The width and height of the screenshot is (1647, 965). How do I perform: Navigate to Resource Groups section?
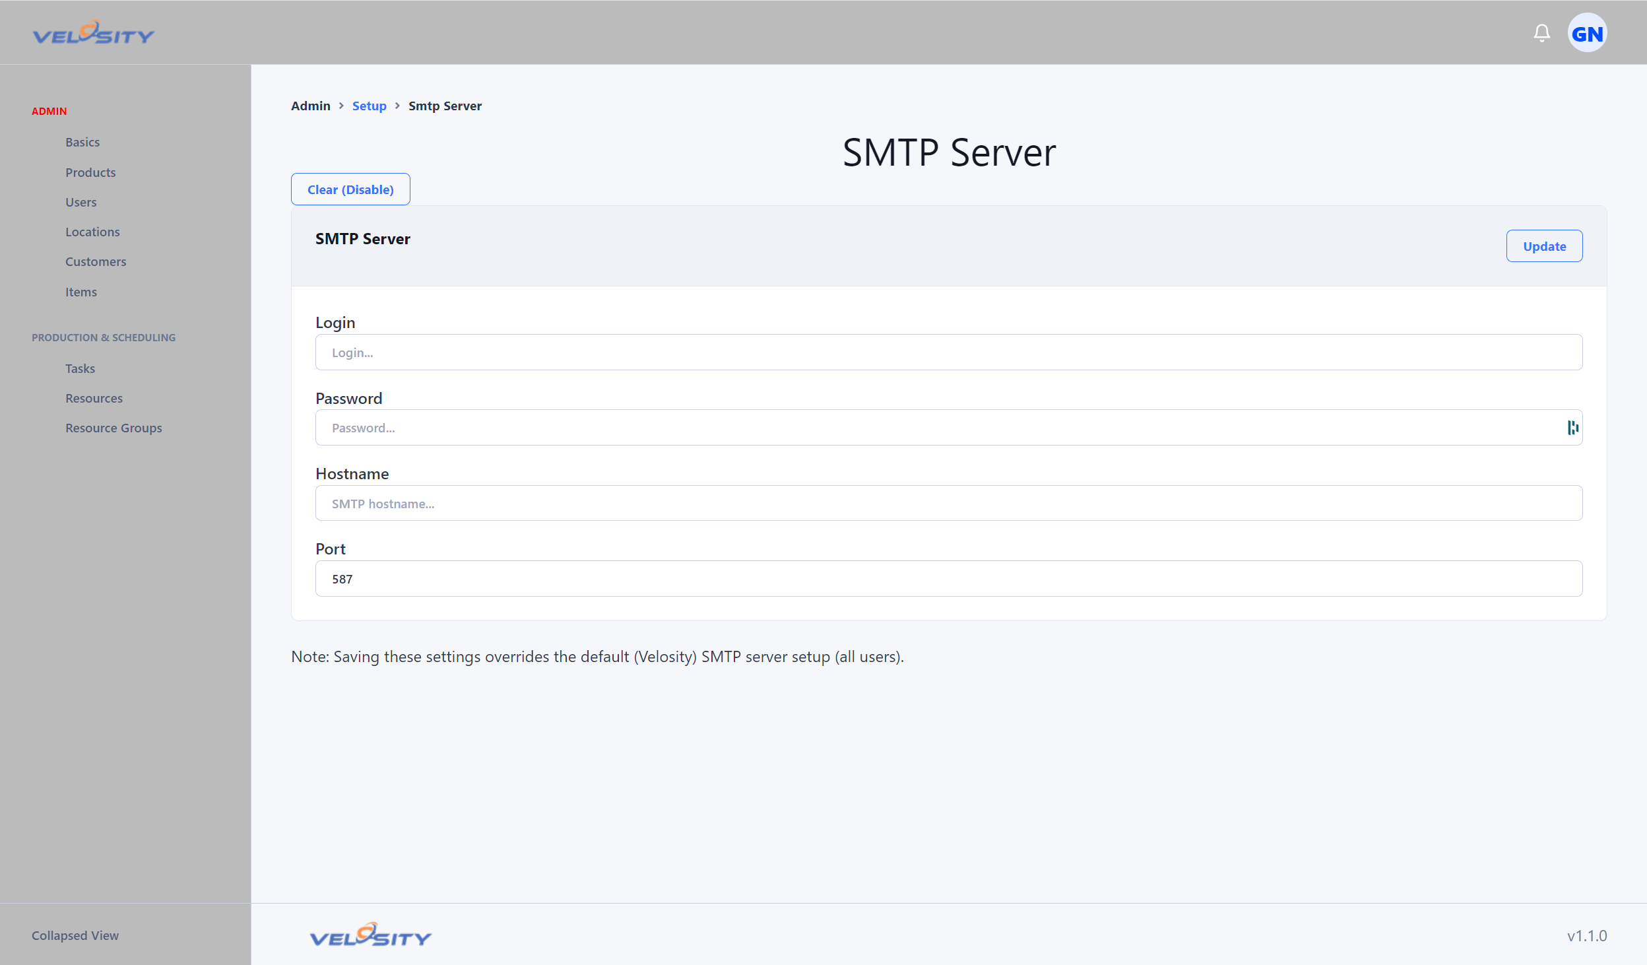point(113,426)
